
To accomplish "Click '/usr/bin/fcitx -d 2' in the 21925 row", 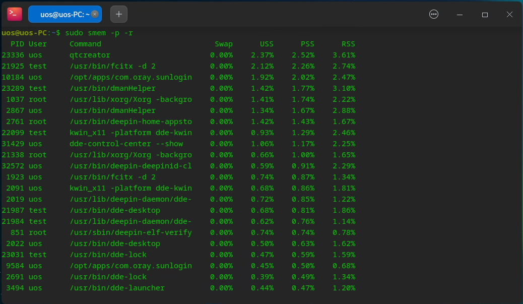I will [x=112, y=66].
